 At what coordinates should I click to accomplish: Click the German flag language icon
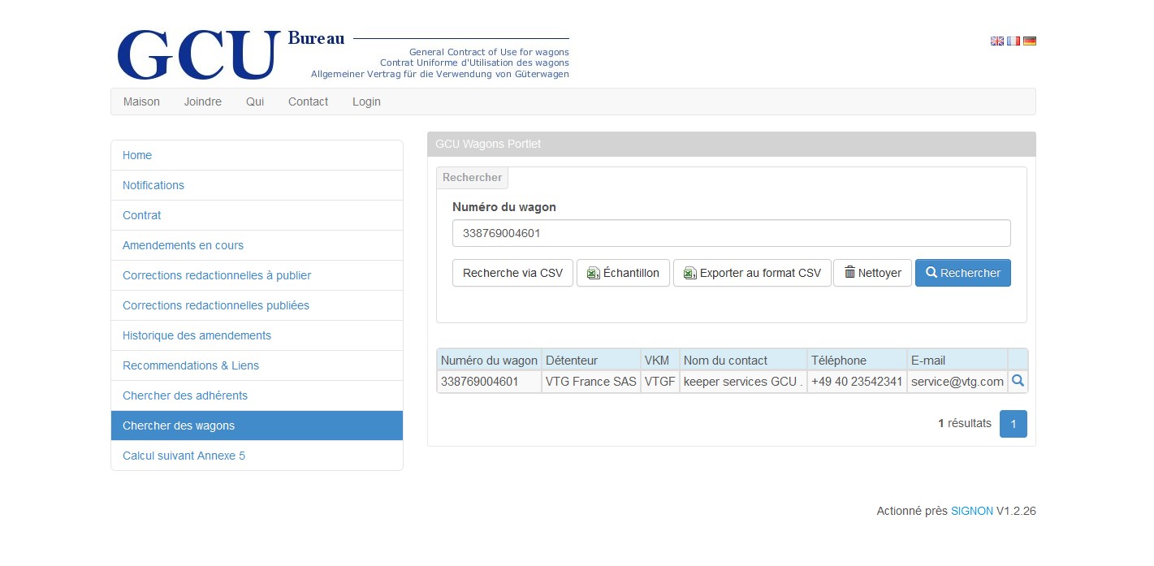[x=1030, y=41]
